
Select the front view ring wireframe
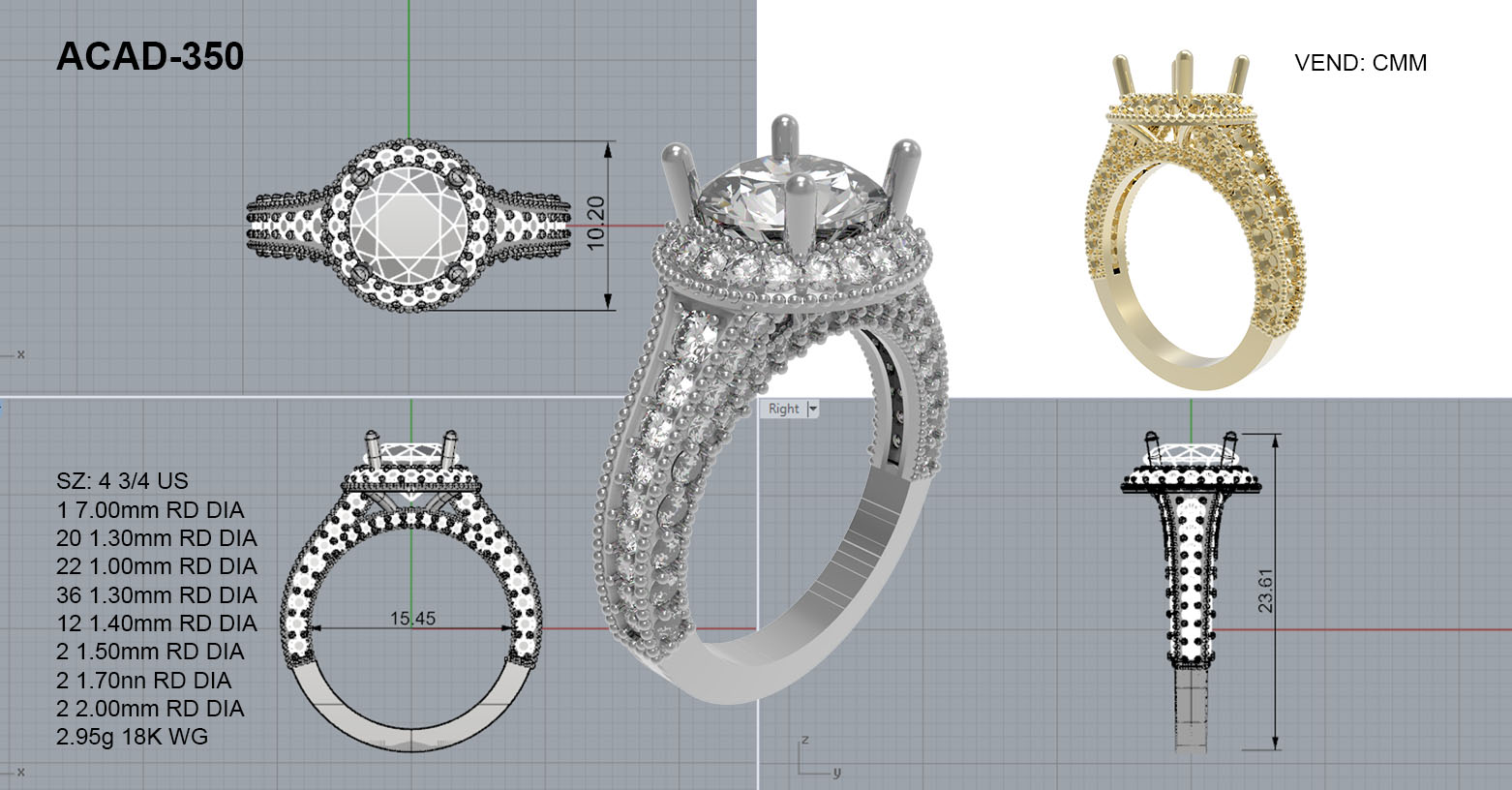tap(411, 592)
